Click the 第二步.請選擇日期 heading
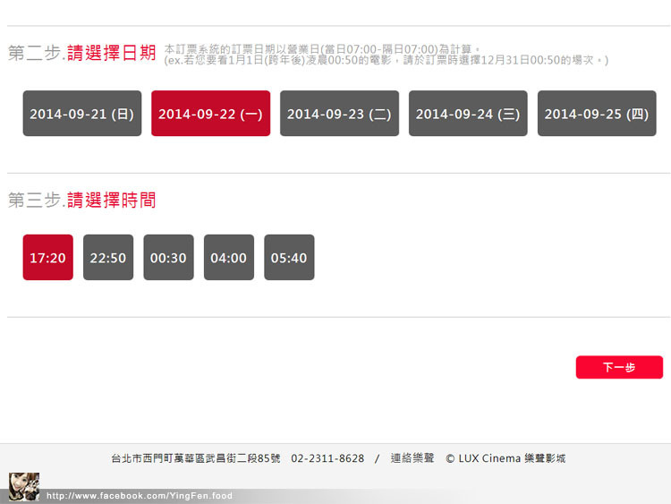The image size is (671, 504). click(x=81, y=53)
